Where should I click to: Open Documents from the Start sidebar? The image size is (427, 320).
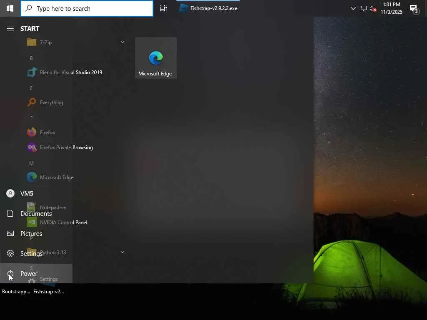[x=36, y=214]
